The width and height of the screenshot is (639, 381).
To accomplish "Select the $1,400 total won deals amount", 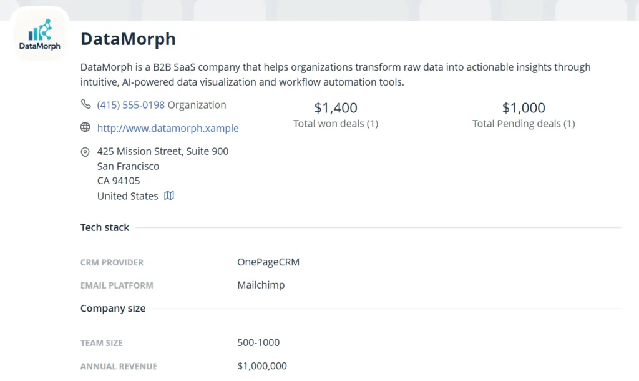I will click(336, 107).
